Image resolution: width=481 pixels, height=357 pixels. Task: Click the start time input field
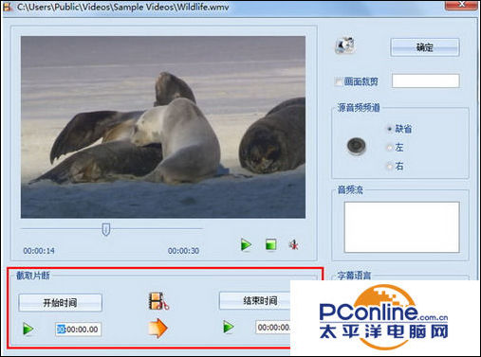78,330
